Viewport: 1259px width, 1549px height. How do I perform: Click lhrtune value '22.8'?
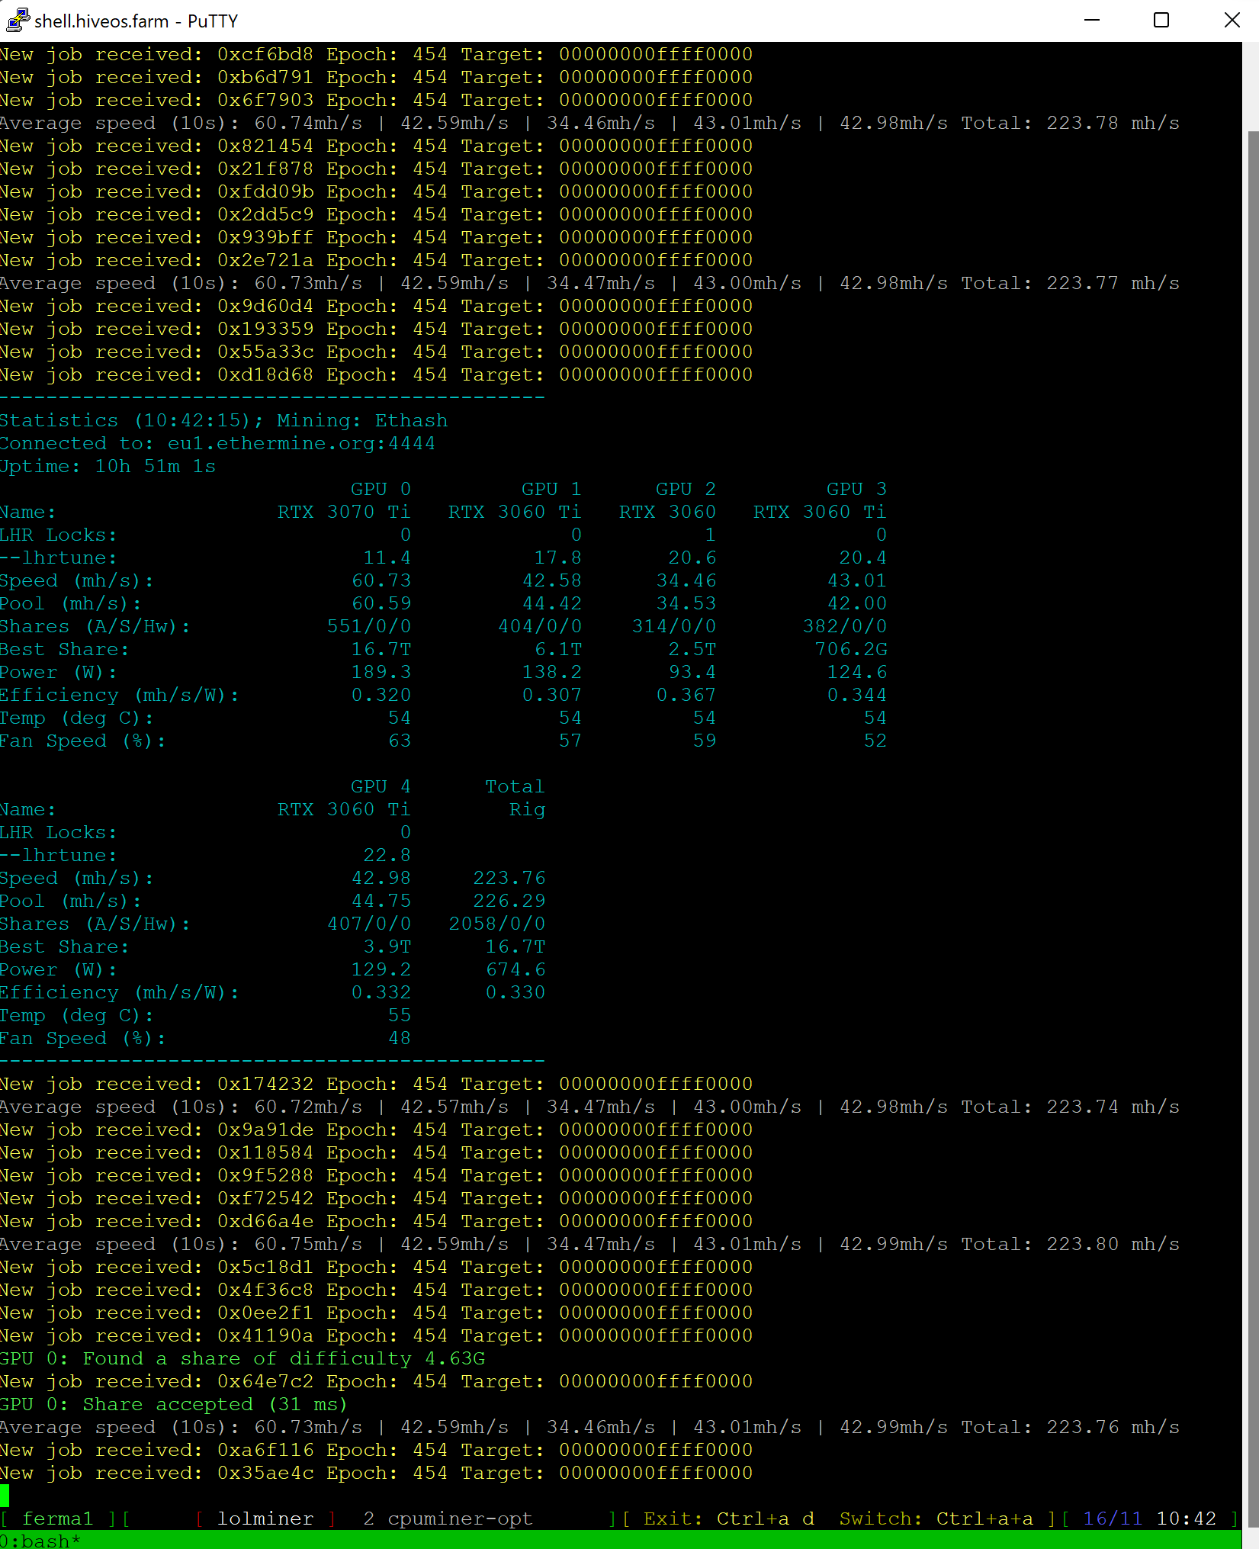pos(387,855)
